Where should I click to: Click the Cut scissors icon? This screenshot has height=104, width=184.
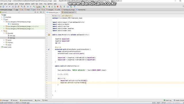tap(13, 7)
